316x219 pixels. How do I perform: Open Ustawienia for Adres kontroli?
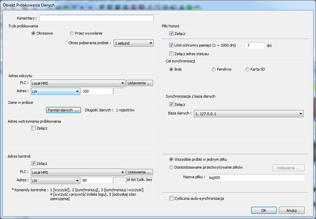[x=139, y=172]
